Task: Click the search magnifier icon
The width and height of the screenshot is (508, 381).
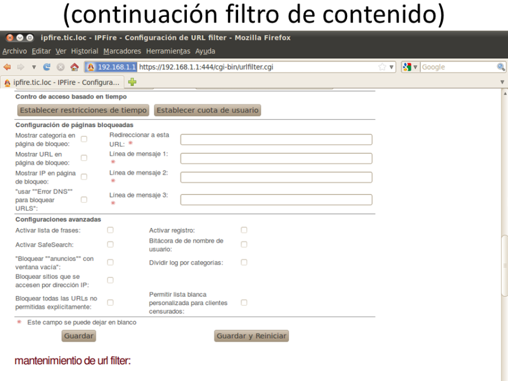Action: [x=499, y=67]
